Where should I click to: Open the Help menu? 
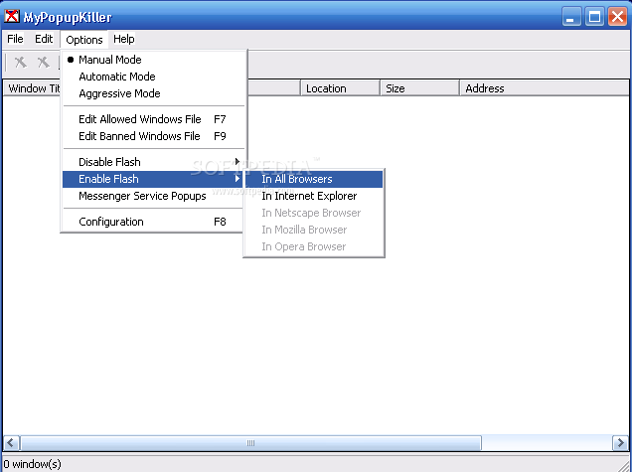pos(124,39)
